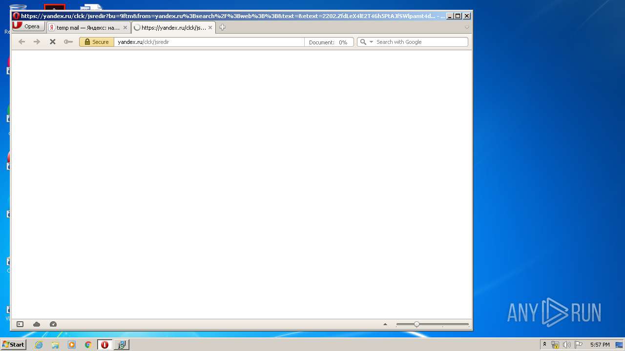Click the Secure badge in address bar

(x=97, y=42)
